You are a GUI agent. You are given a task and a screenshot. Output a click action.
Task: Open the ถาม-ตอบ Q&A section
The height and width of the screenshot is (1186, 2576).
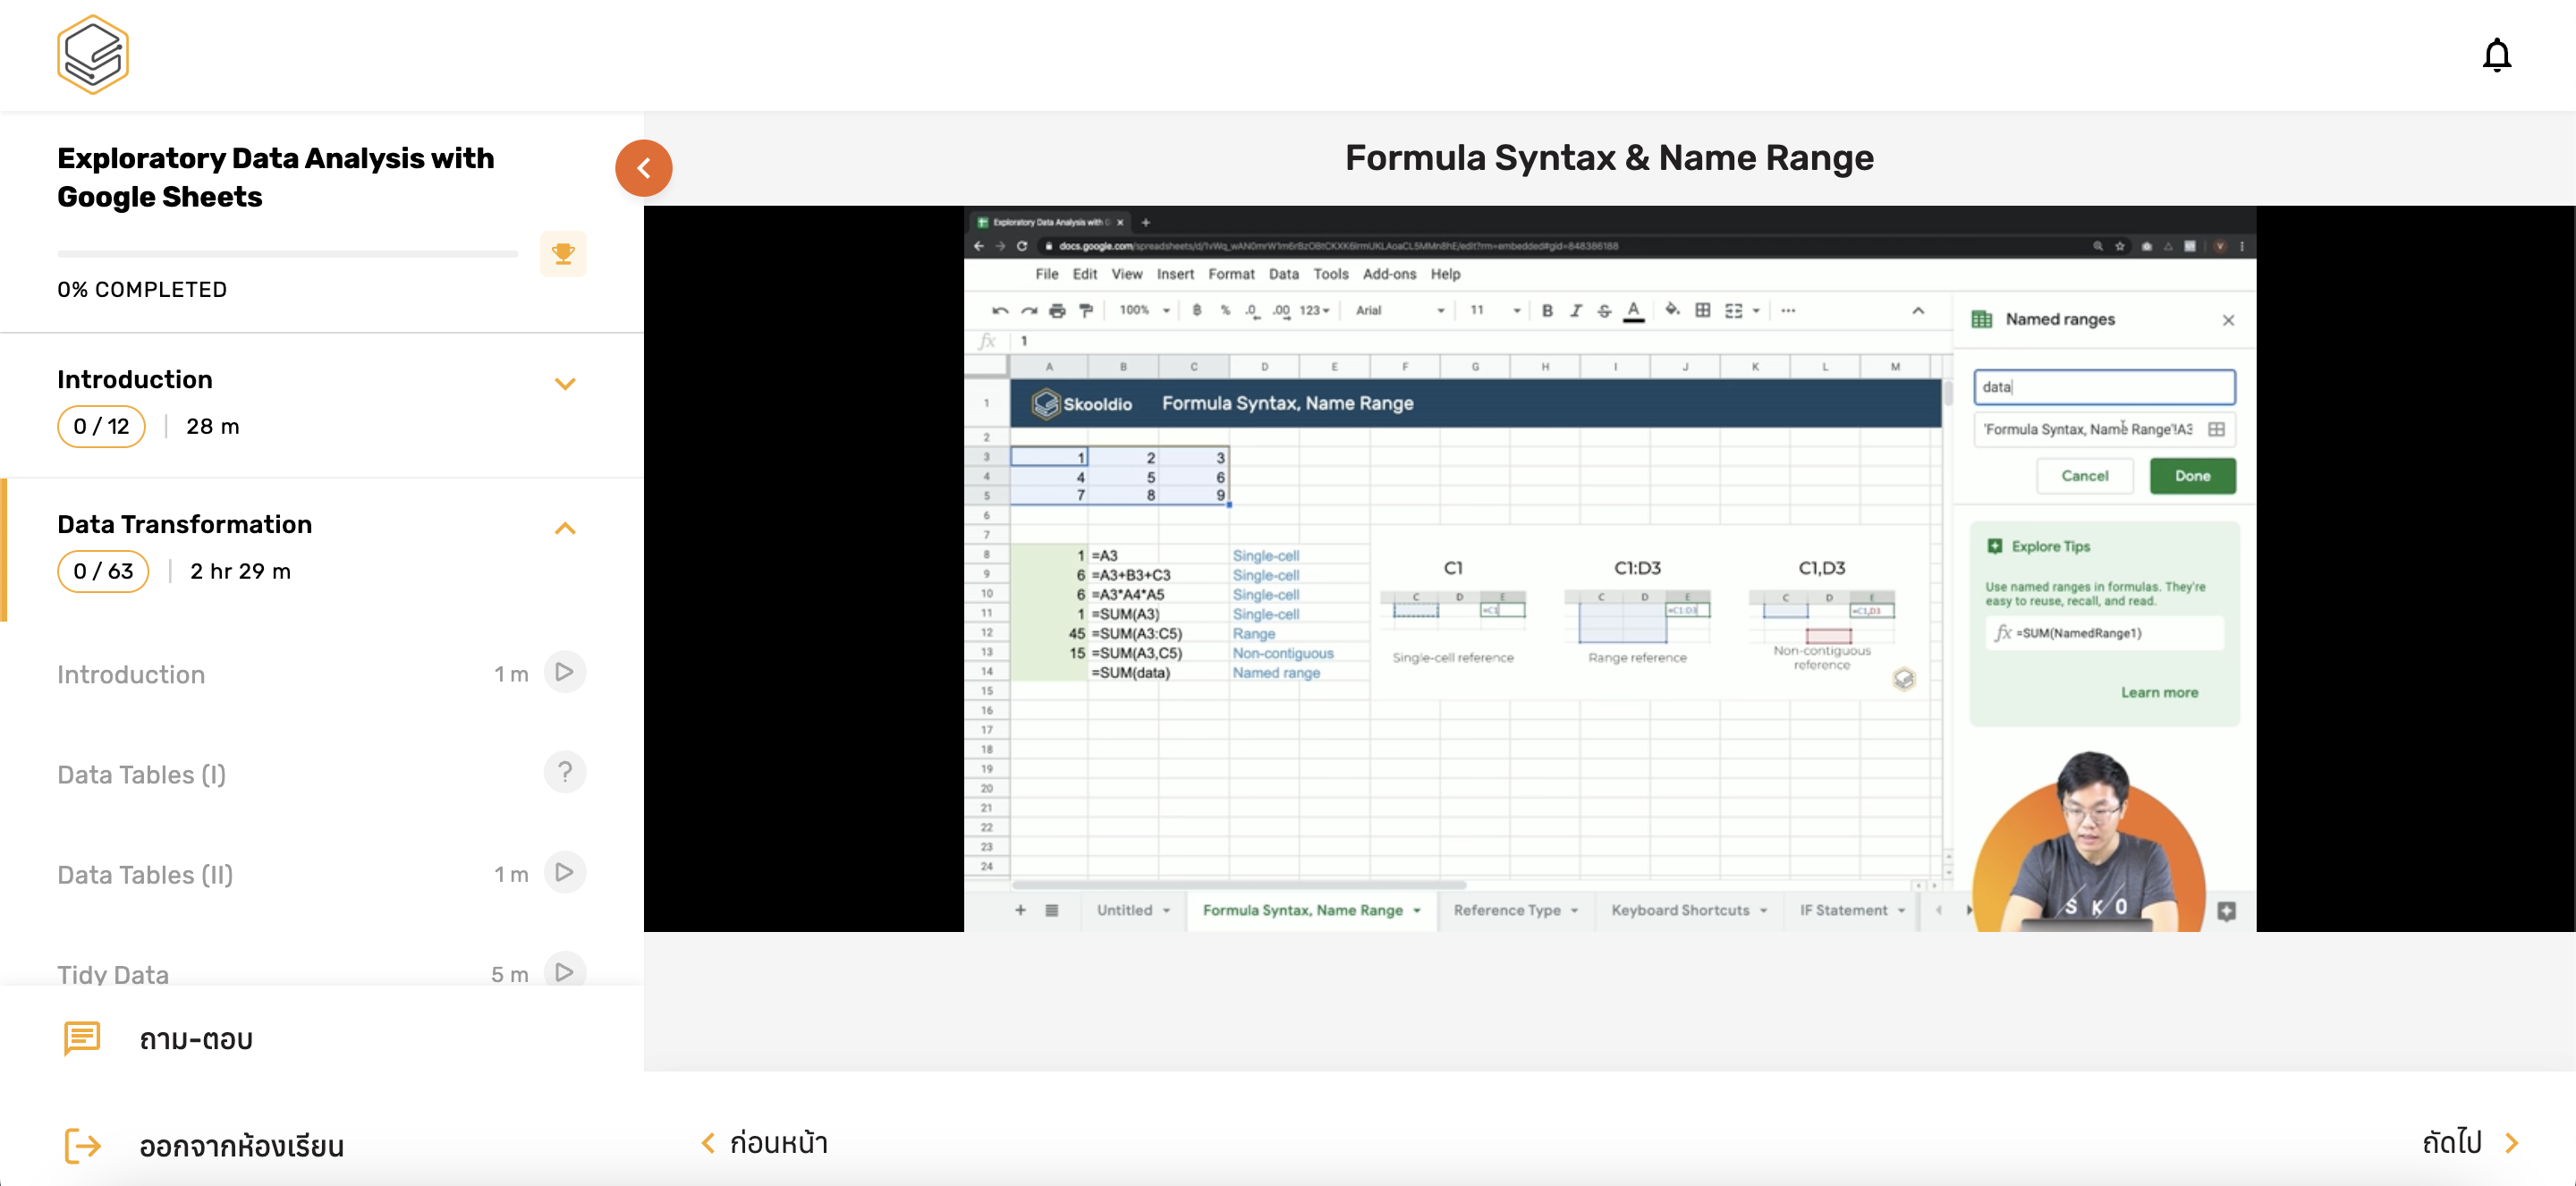[196, 1039]
